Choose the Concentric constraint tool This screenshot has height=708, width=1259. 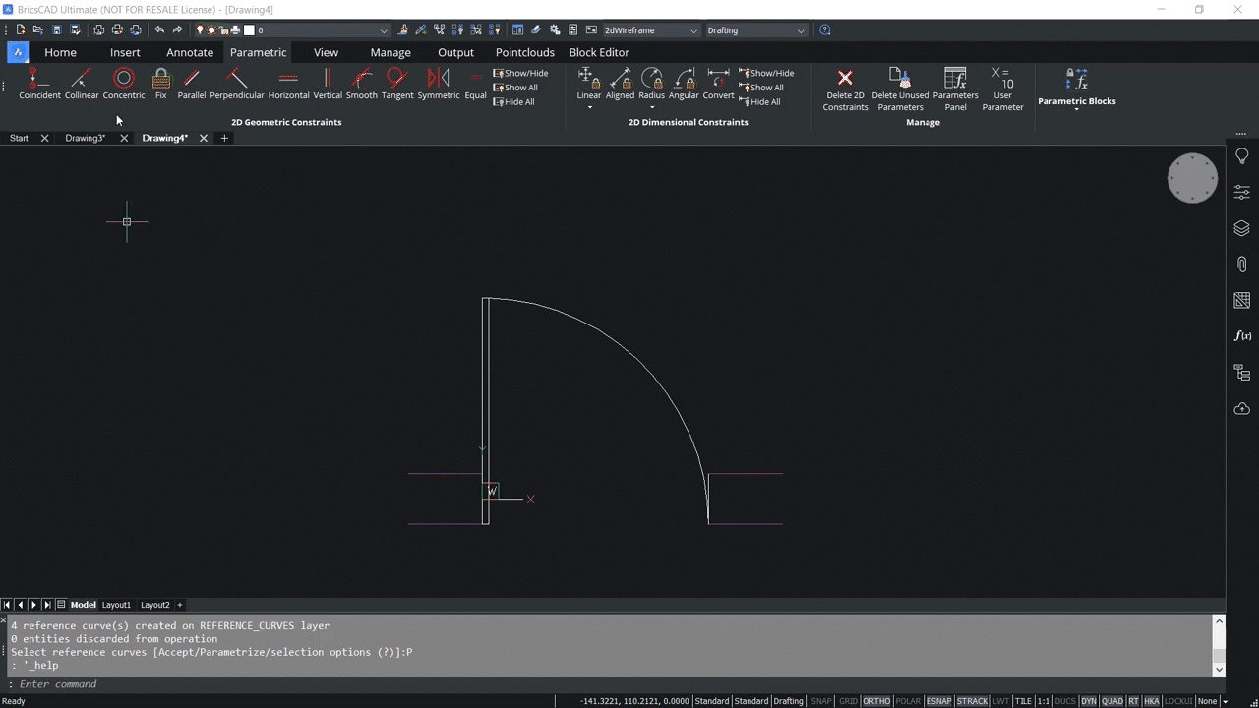coord(124,84)
